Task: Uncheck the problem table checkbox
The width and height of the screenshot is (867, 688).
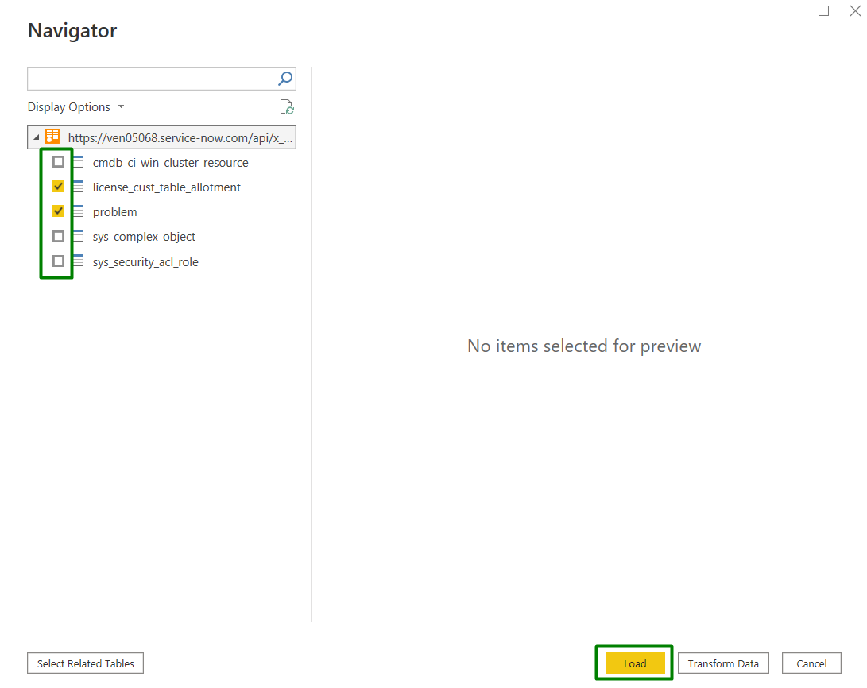Action: [58, 211]
